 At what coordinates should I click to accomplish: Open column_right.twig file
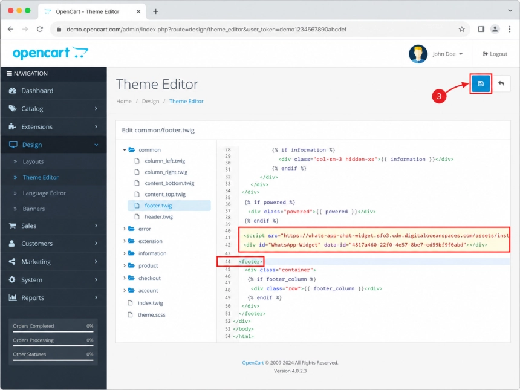tap(166, 172)
